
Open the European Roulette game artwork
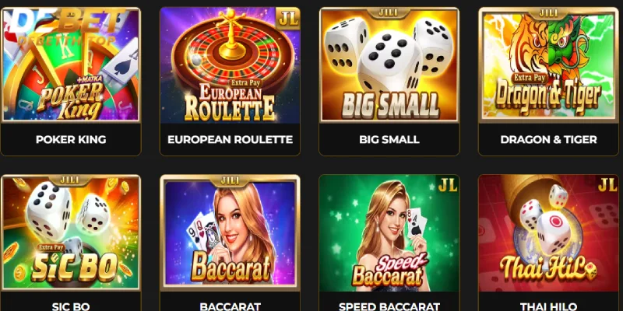(230, 65)
